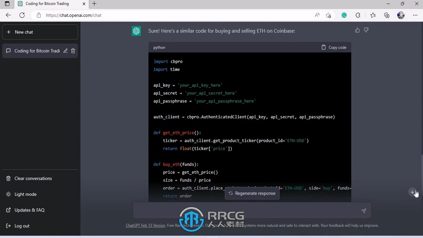Click the address bar URL field
This screenshot has width=423, height=238.
178,15
